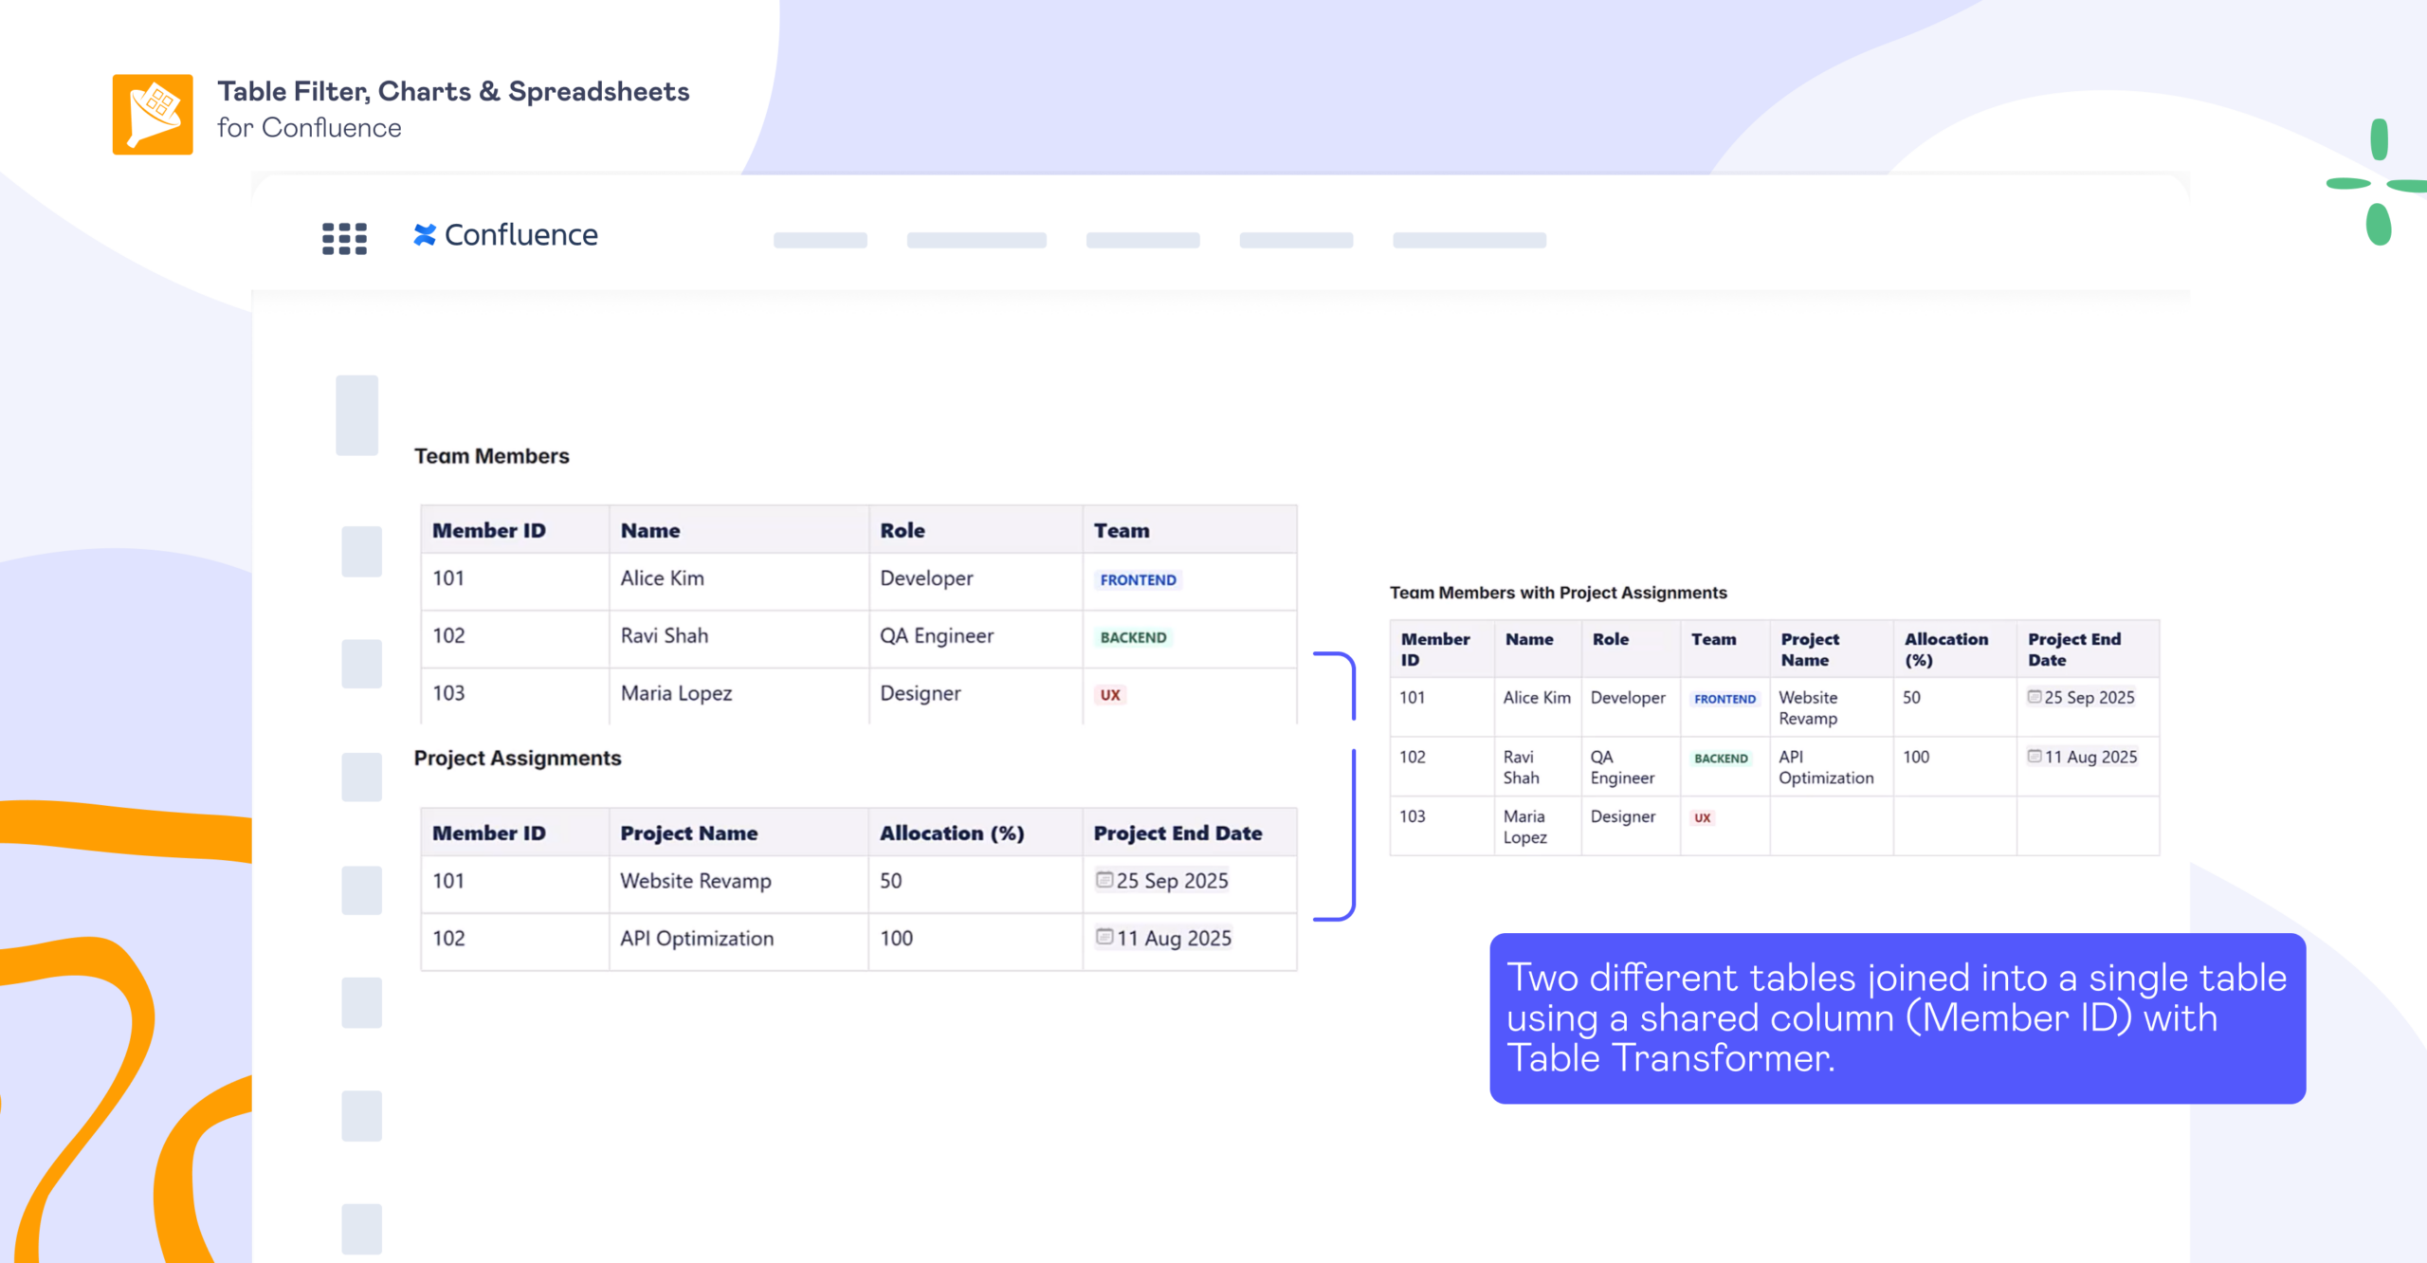
Task: Click the Team Members heading
Action: [491, 455]
